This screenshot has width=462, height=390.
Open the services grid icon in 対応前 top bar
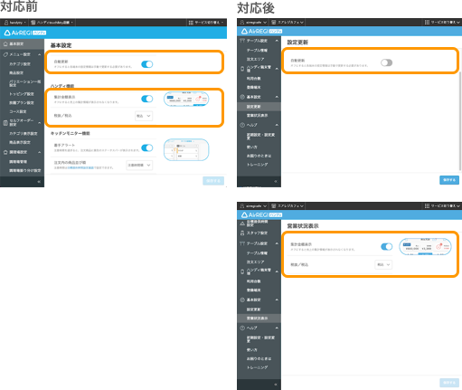click(191, 23)
